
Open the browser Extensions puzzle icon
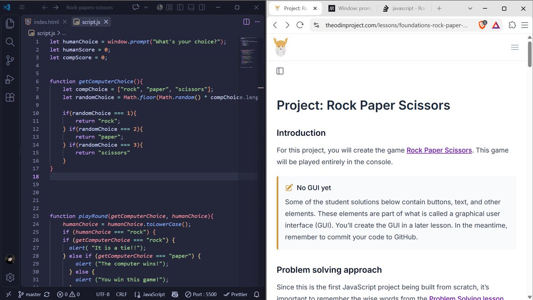(512, 25)
